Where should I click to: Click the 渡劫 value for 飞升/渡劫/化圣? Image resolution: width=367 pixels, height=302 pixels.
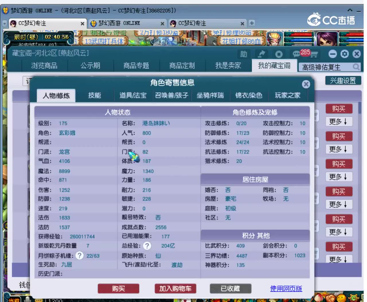[x=177, y=265]
